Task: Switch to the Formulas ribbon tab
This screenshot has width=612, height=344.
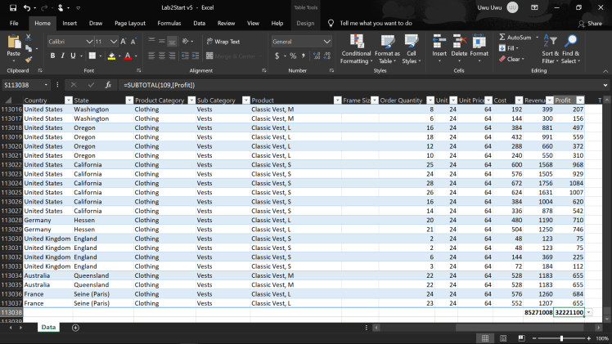Action: point(169,24)
